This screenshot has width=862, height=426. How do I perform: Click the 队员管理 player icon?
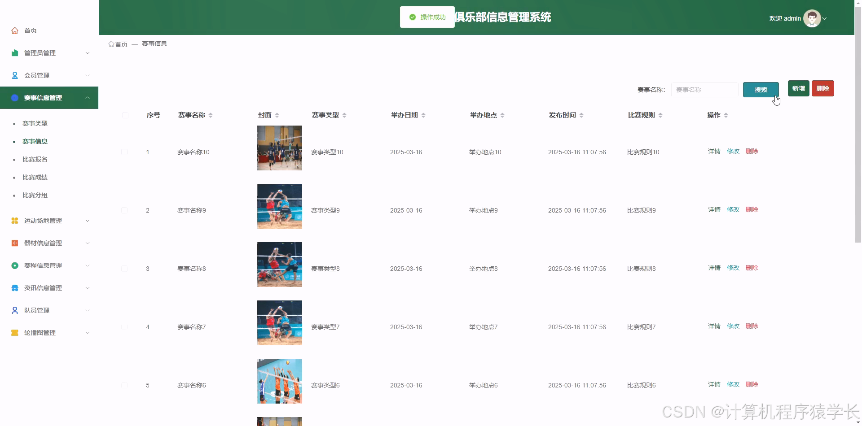click(x=15, y=310)
